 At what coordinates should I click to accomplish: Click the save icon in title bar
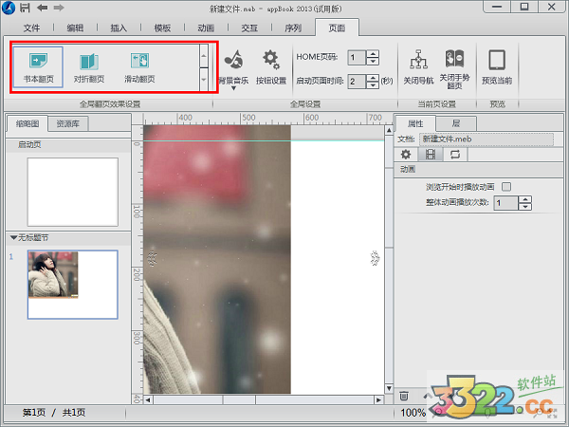[x=25, y=8]
